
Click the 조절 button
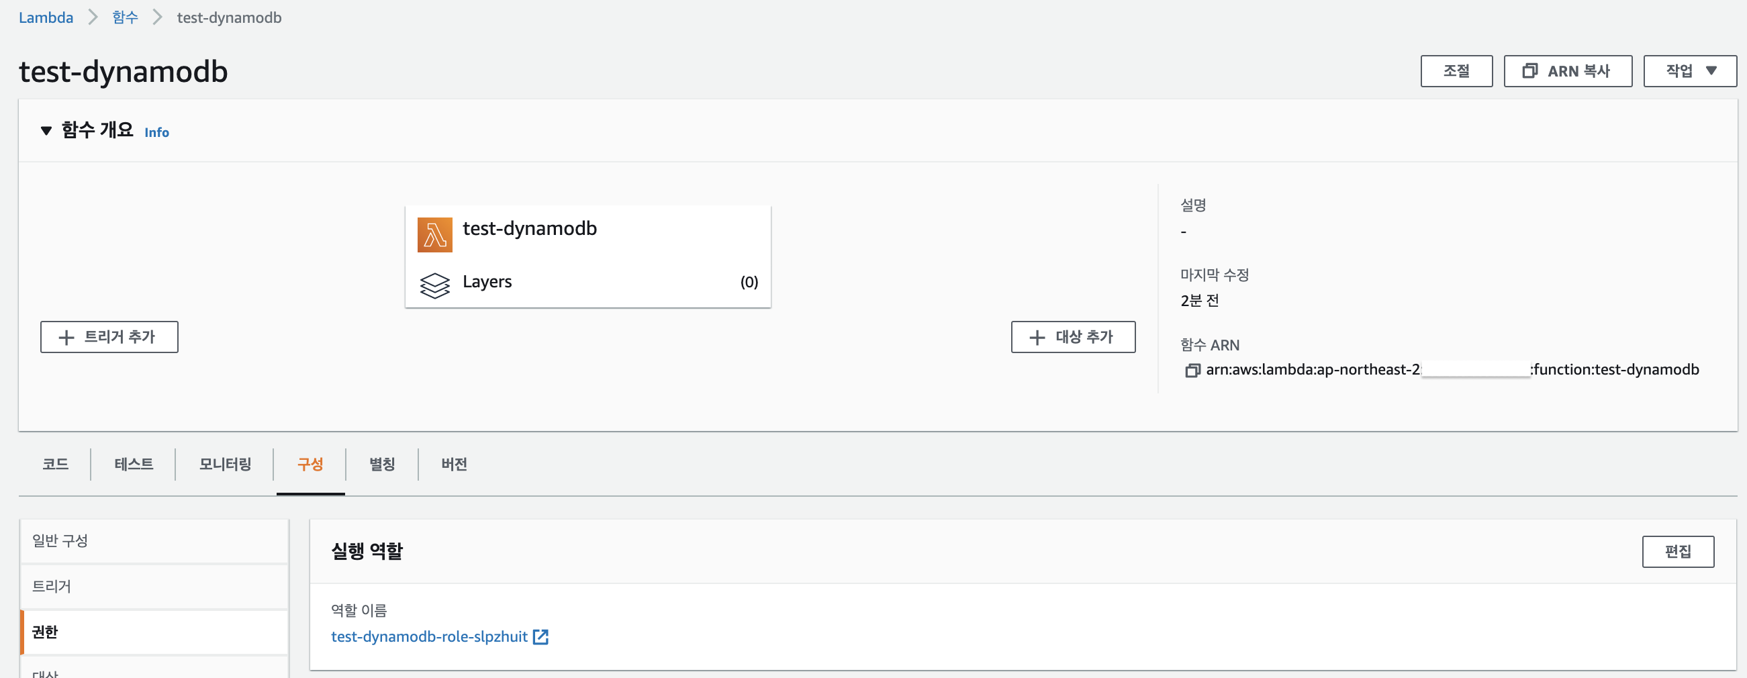(1456, 71)
